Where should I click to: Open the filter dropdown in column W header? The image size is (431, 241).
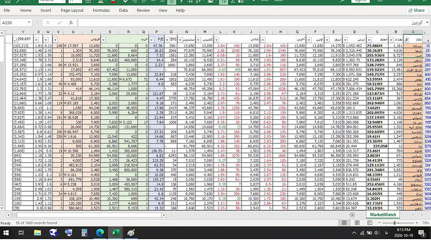point(46,40)
